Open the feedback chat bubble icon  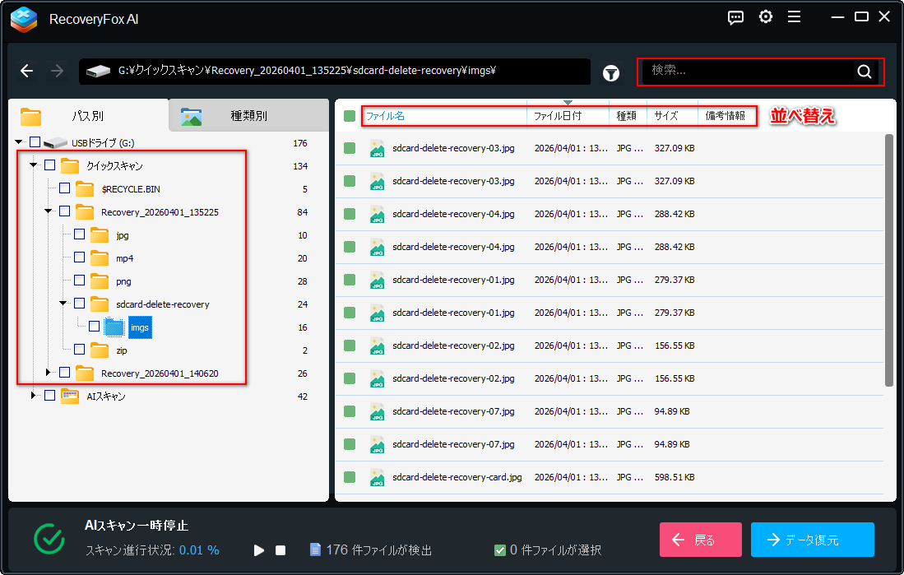click(x=736, y=17)
